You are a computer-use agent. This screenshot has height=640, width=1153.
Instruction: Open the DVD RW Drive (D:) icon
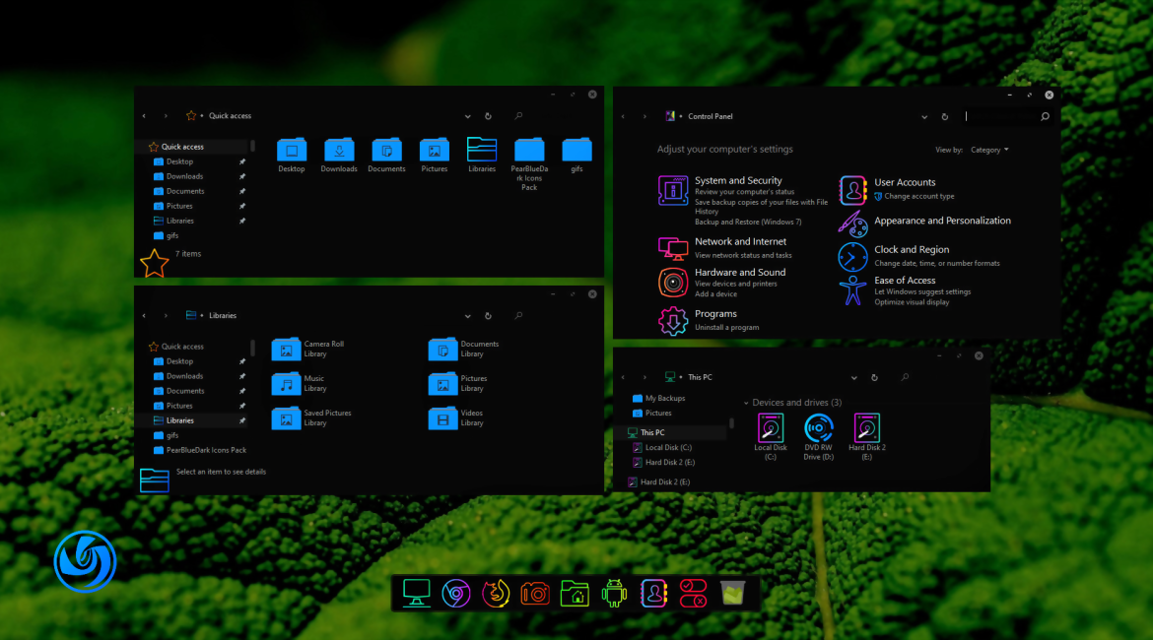[818, 428]
